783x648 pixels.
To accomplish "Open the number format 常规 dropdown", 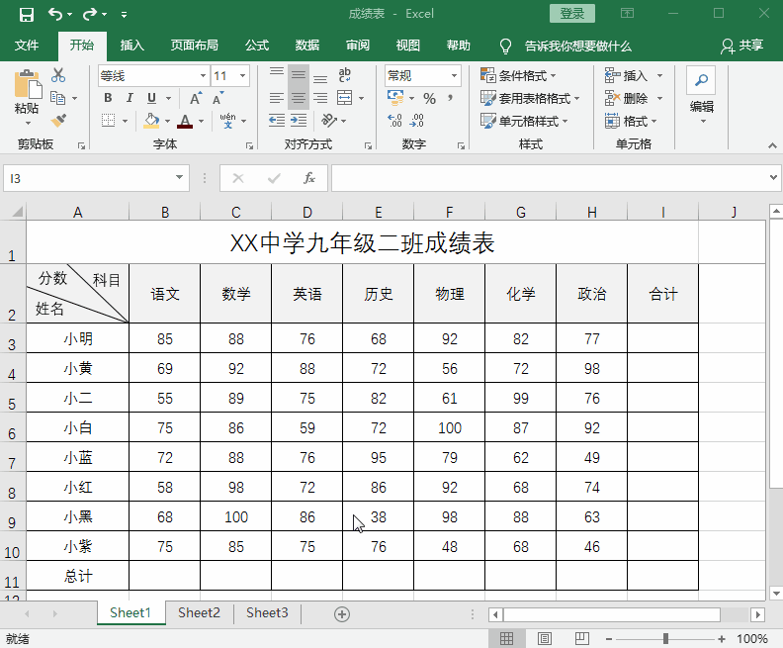I will 454,76.
